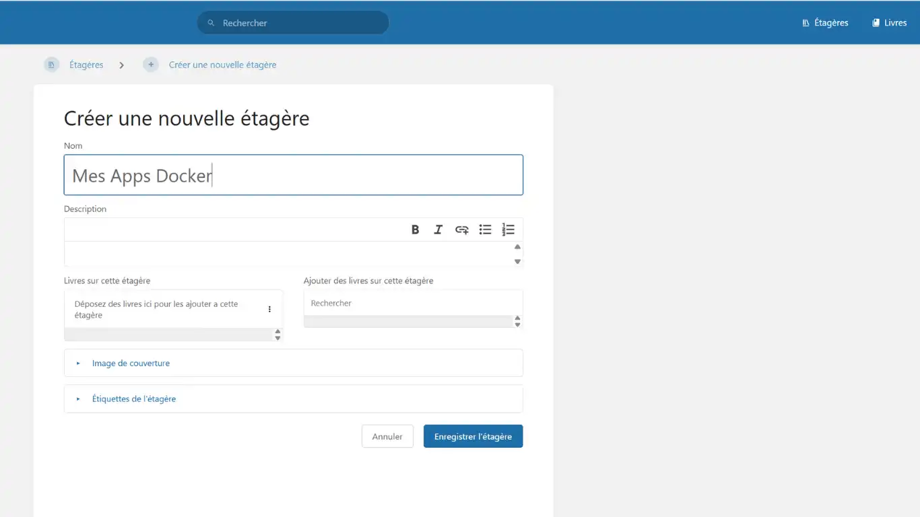Save with Enregistrer l'étagère

473,436
